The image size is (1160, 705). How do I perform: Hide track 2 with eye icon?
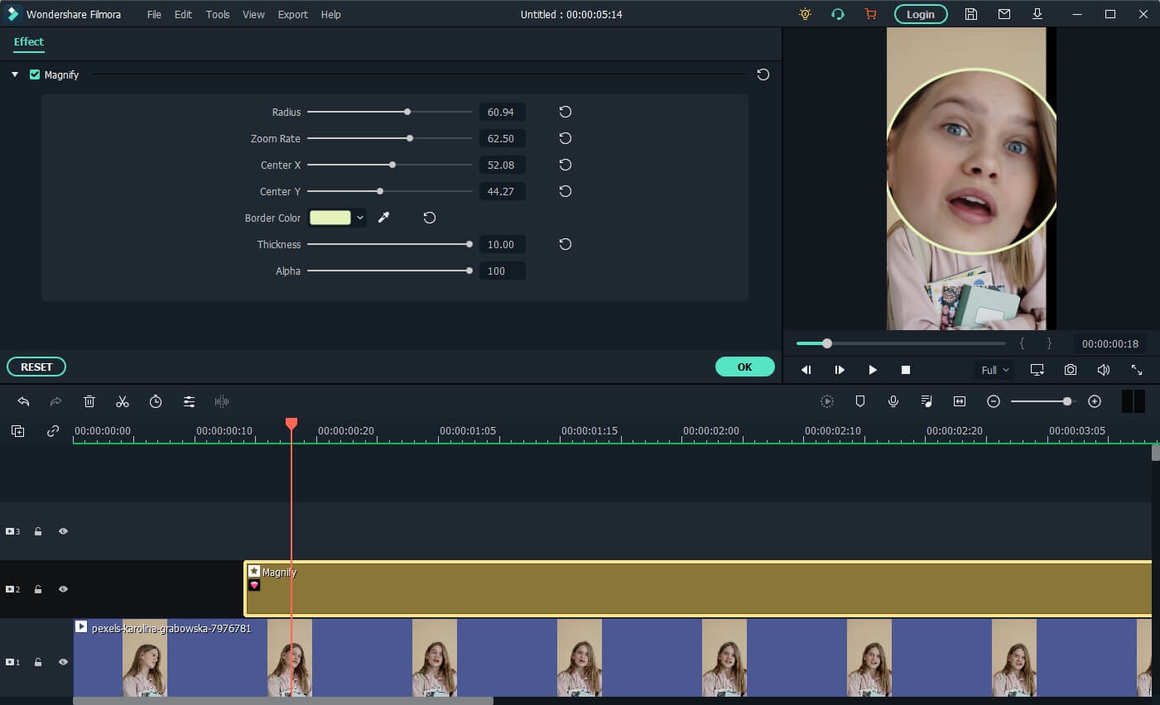(63, 589)
